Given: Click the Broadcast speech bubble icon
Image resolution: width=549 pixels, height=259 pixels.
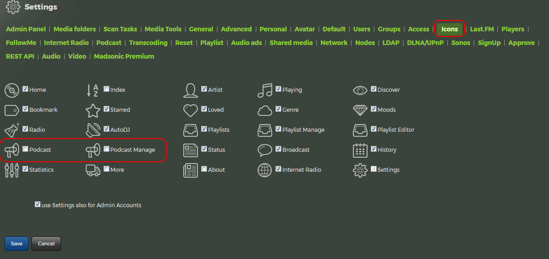Looking at the screenshot, I should pyautogui.click(x=265, y=150).
